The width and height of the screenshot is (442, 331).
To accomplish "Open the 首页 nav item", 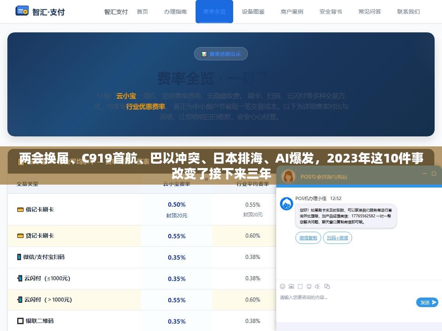I will 143,11.
